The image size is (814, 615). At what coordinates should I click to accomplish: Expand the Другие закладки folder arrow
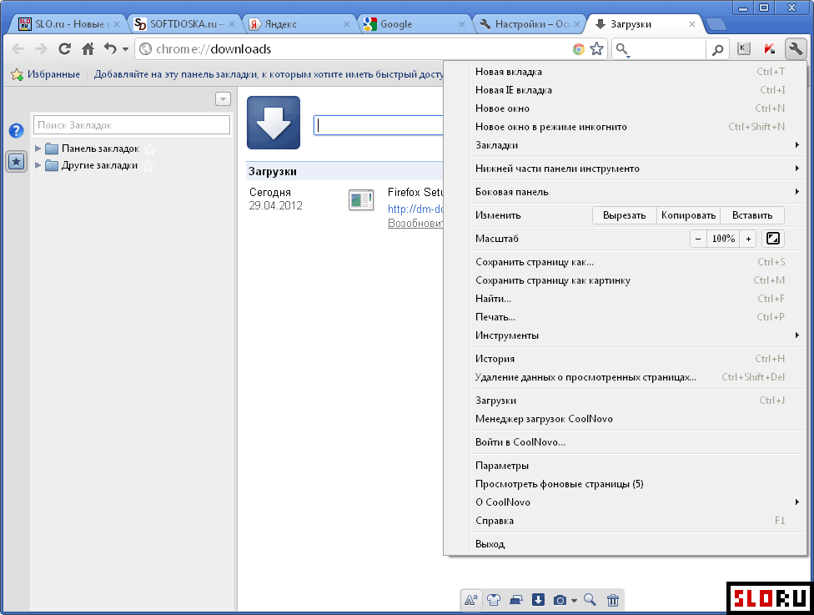coord(38,165)
